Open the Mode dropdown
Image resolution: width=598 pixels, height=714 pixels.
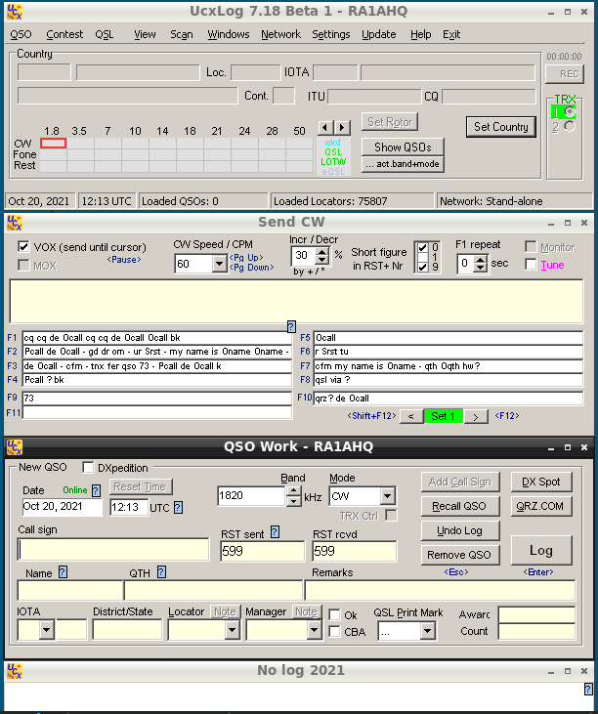387,496
